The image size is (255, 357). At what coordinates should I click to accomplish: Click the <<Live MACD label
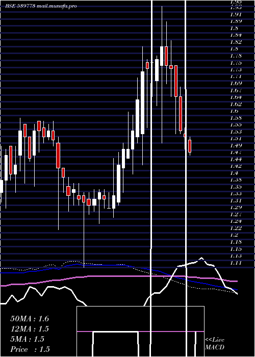[215, 344]
